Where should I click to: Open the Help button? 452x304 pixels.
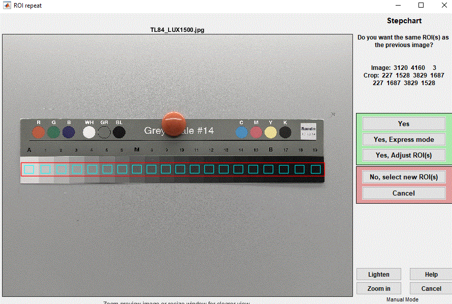[431, 275]
